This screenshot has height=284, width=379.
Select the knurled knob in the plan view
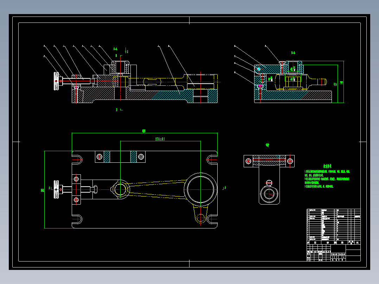(56, 189)
